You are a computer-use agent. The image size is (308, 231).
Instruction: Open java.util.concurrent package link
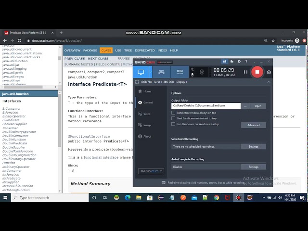pyautogui.click(x=17, y=49)
